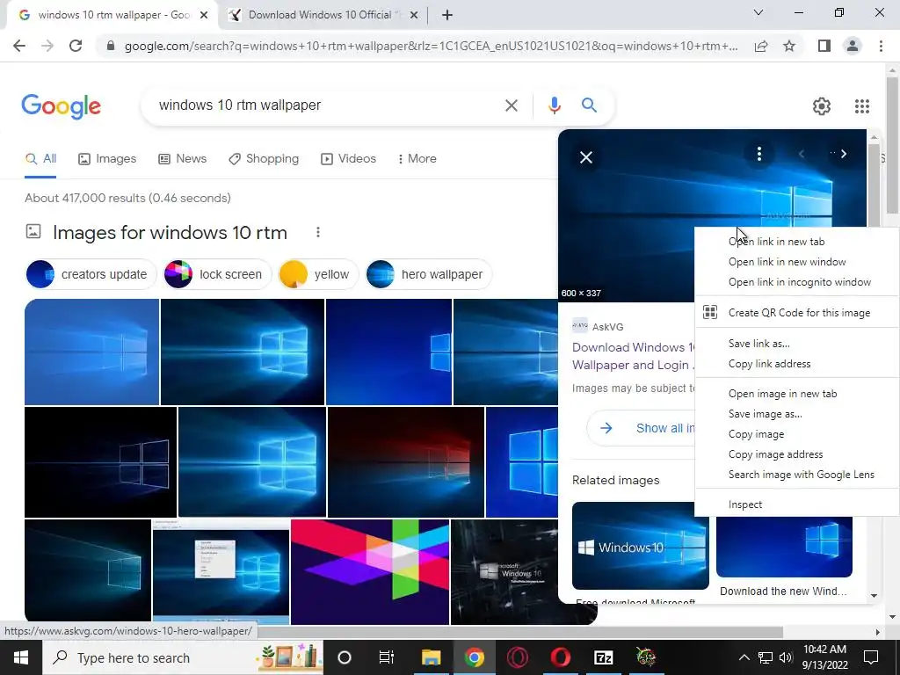Click the Chrome back arrow
This screenshot has width=900, height=675.
(19, 46)
